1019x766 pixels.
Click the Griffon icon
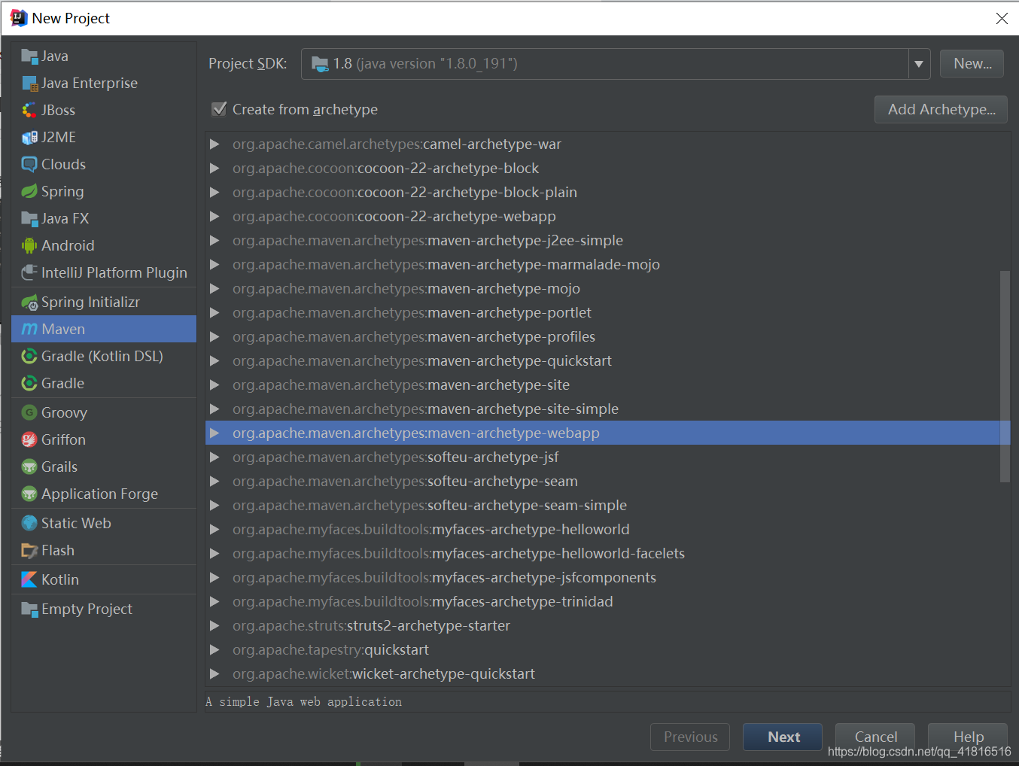click(x=29, y=439)
